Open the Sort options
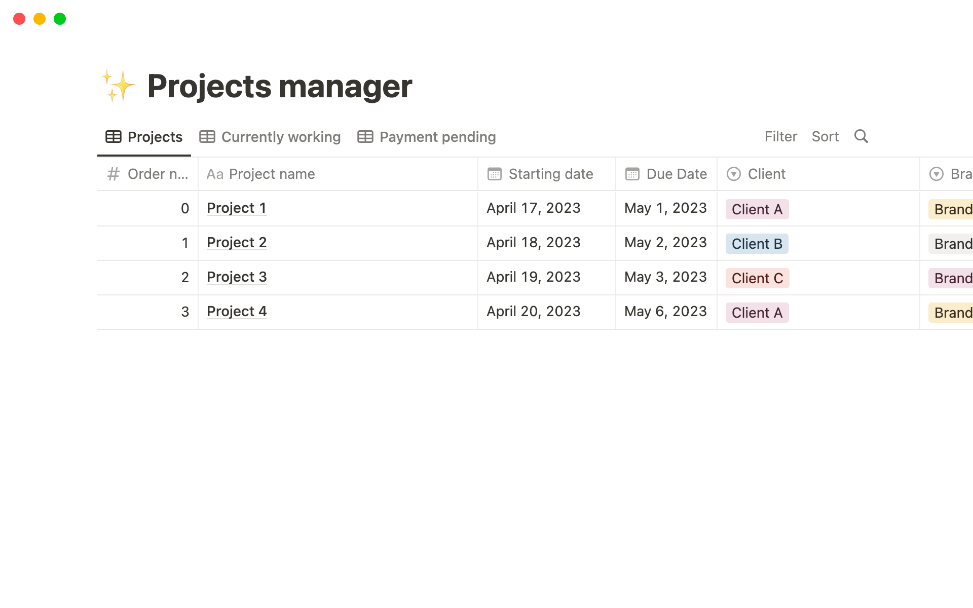 (x=825, y=136)
